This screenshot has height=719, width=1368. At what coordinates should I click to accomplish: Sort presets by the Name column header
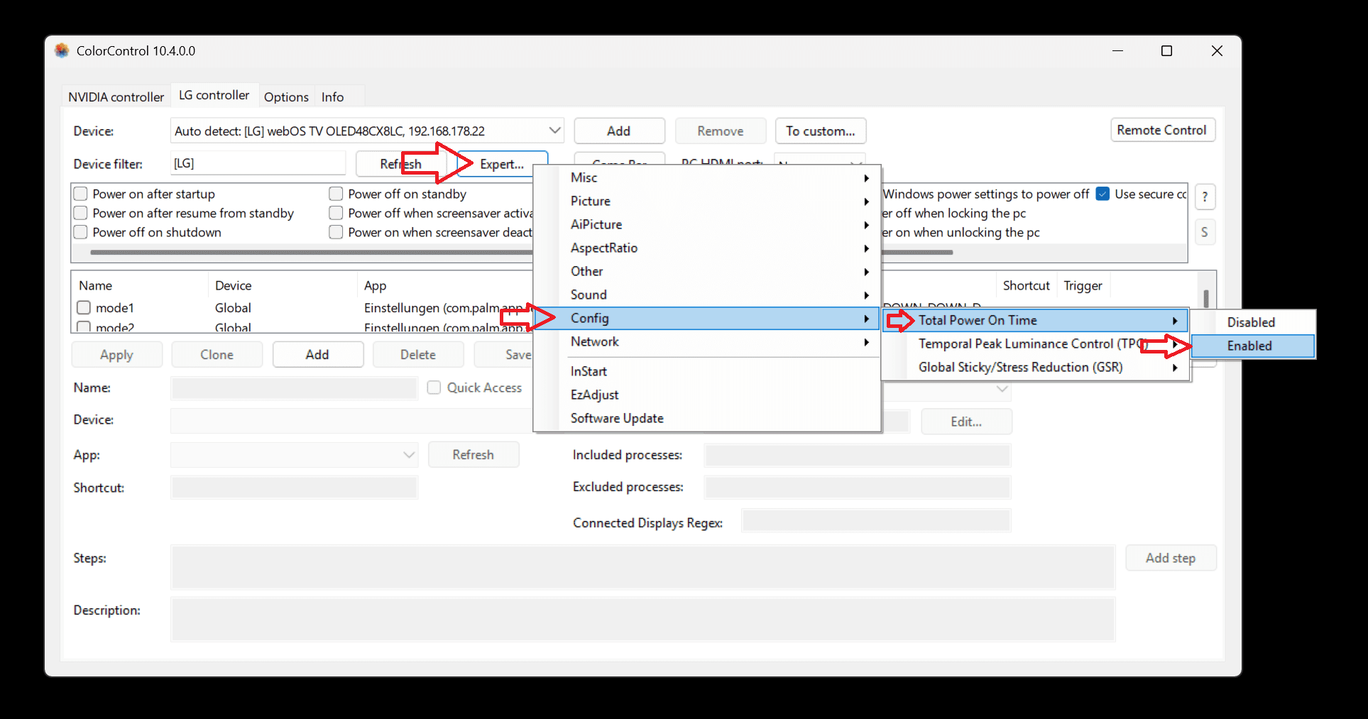(x=141, y=285)
